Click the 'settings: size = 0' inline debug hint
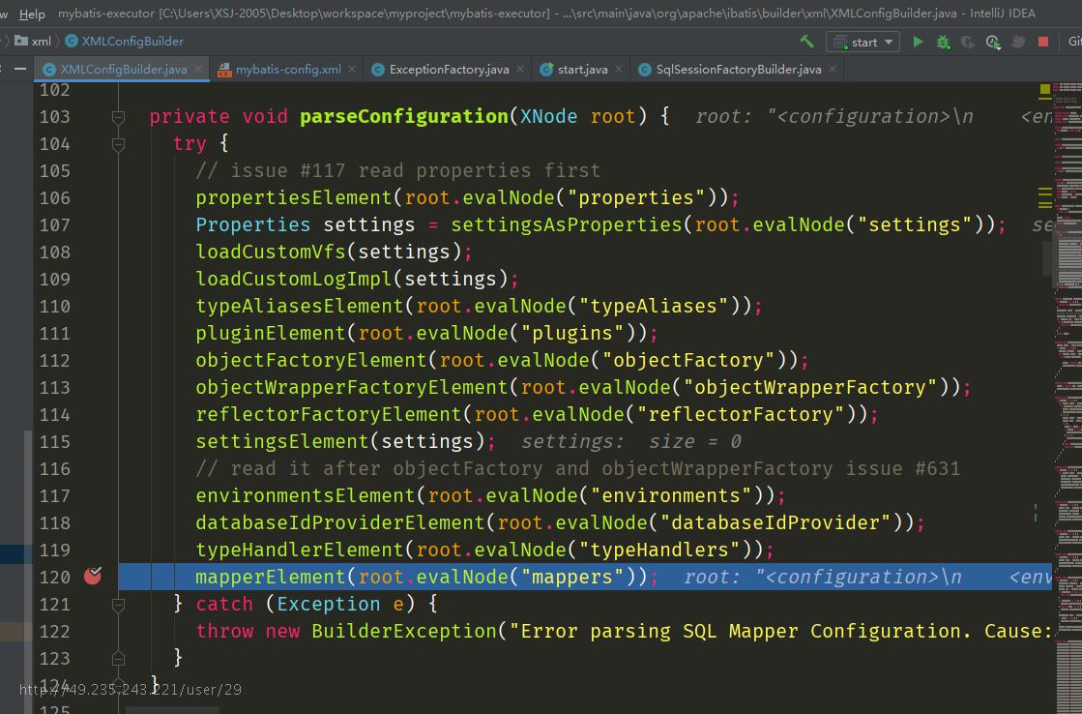This screenshot has height=714, width=1082. 631,441
